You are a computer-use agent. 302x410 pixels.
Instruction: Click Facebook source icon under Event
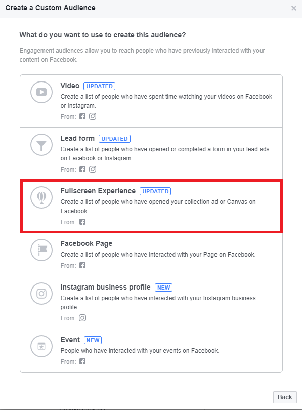tap(82, 361)
